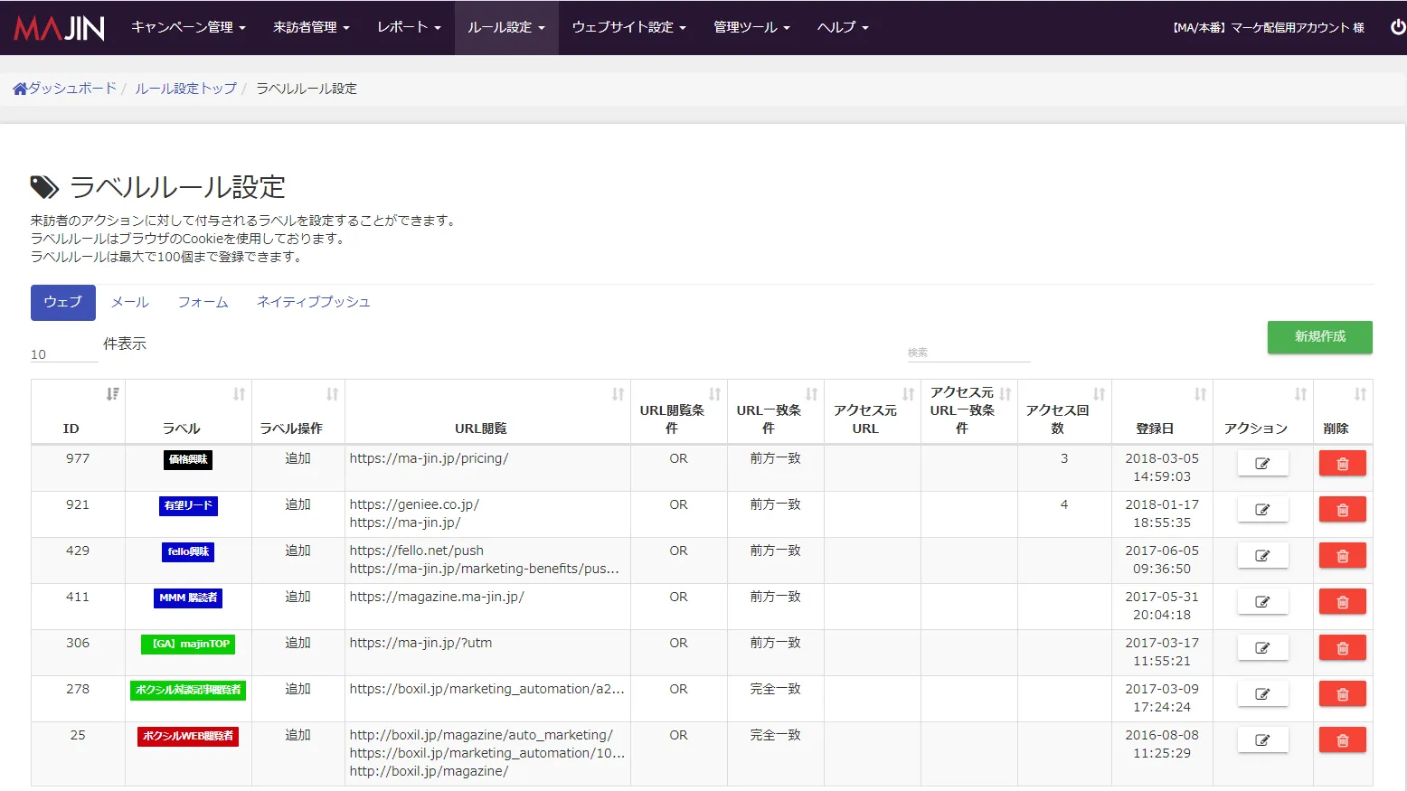Click the green ボクシル label badge in row 278
Viewport: 1407px width, 791px height.
(x=188, y=691)
